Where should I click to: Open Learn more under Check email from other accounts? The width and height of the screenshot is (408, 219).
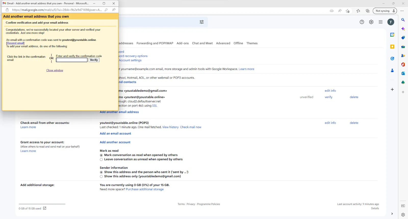tap(28, 127)
